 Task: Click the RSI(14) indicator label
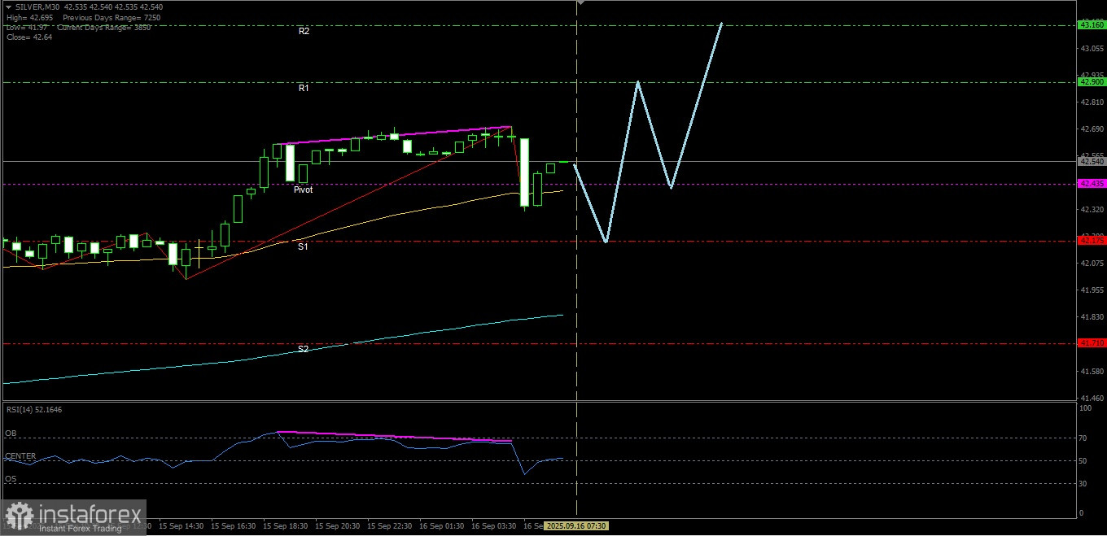[34, 409]
